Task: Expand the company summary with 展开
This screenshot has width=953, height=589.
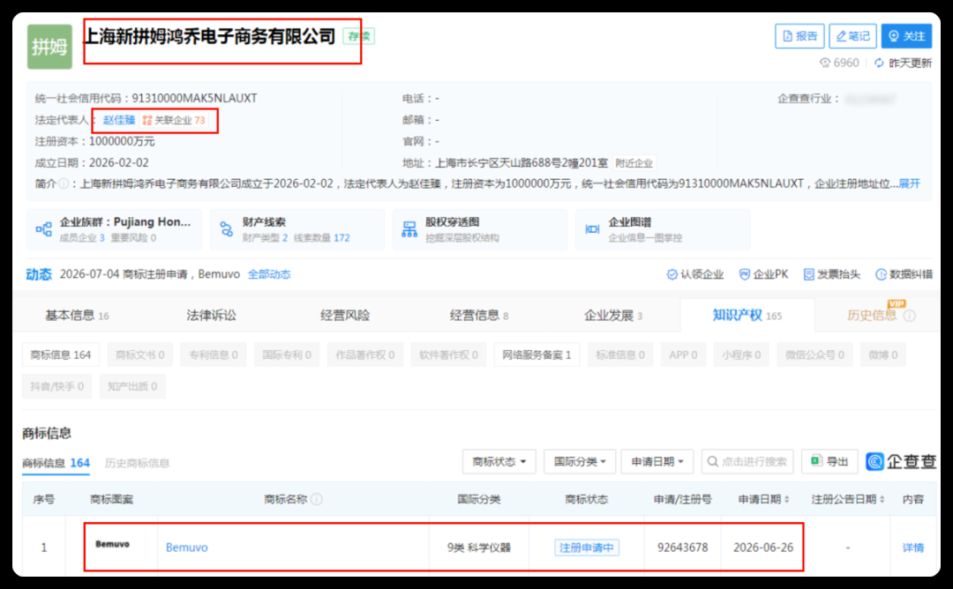Action: (x=909, y=183)
